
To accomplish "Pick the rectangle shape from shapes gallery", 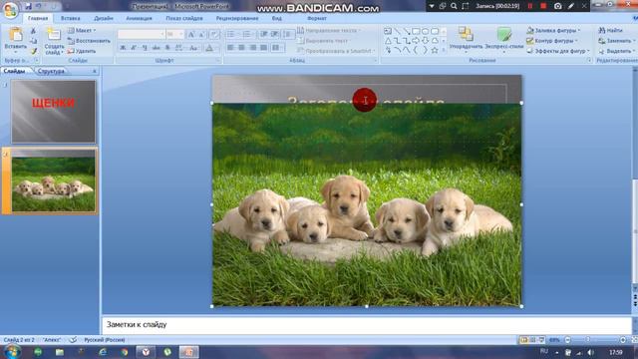I will pos(416,31).
